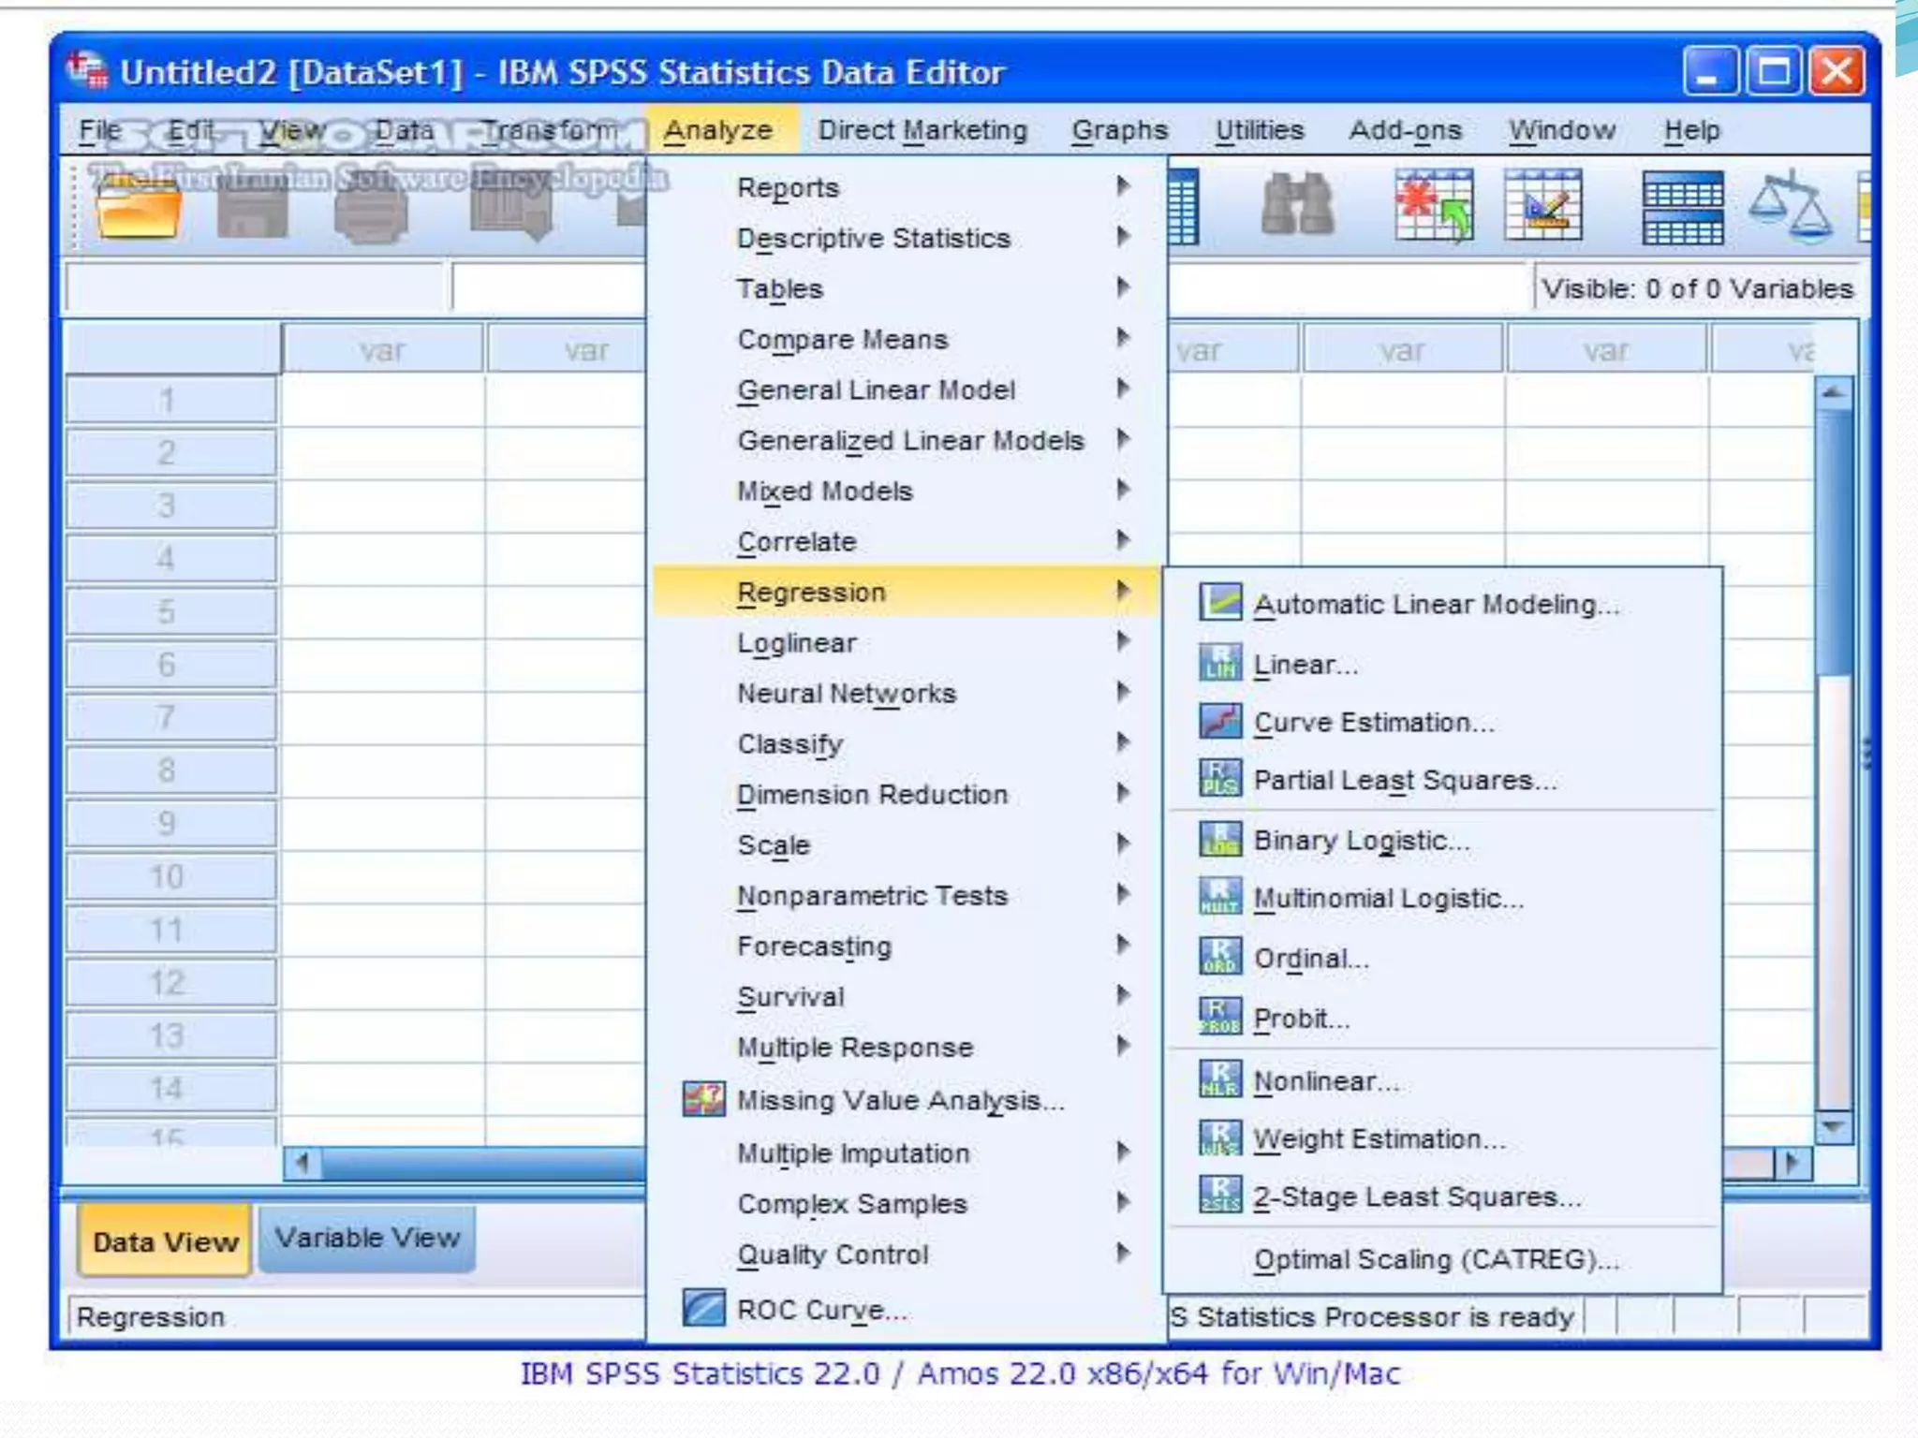Image resolution: width=1918 pixels, height=1438 pixels.
Task: Open Curve Estimation from Regression submenu
Action: point(1373,723)
